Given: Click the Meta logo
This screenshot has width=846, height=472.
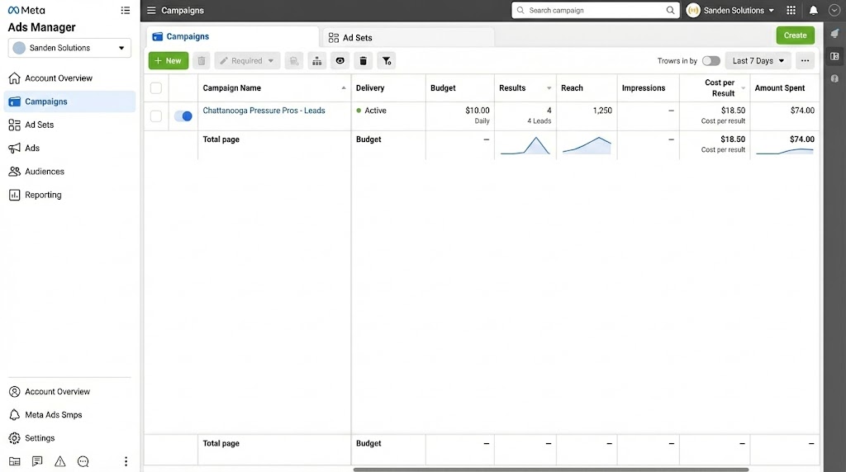Looking at the screenshot, I should pos(26,10).
